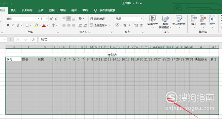Increase decimal places icon

pos(136,25)
